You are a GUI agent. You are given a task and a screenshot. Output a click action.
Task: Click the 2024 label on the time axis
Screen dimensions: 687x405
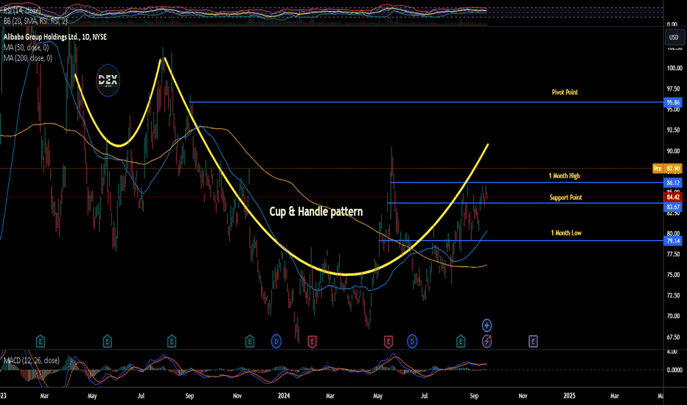point(284,396)
